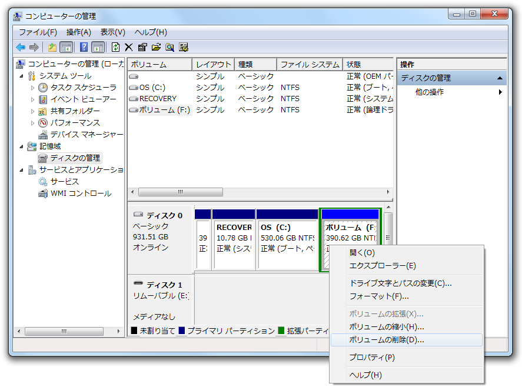Expand the パフォーマンス node
522x387 pixels.
[32, 123]
